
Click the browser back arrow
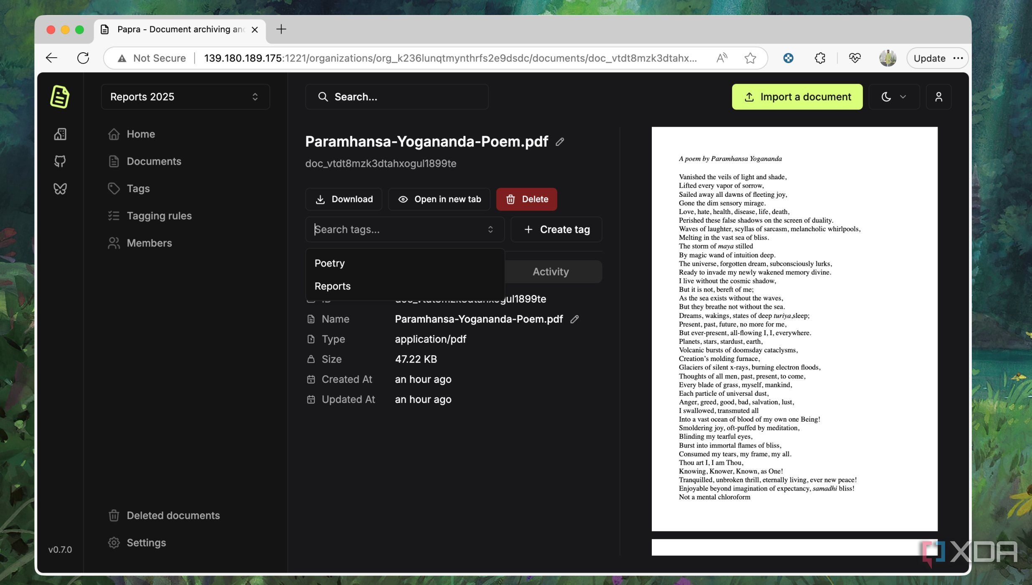51,58
